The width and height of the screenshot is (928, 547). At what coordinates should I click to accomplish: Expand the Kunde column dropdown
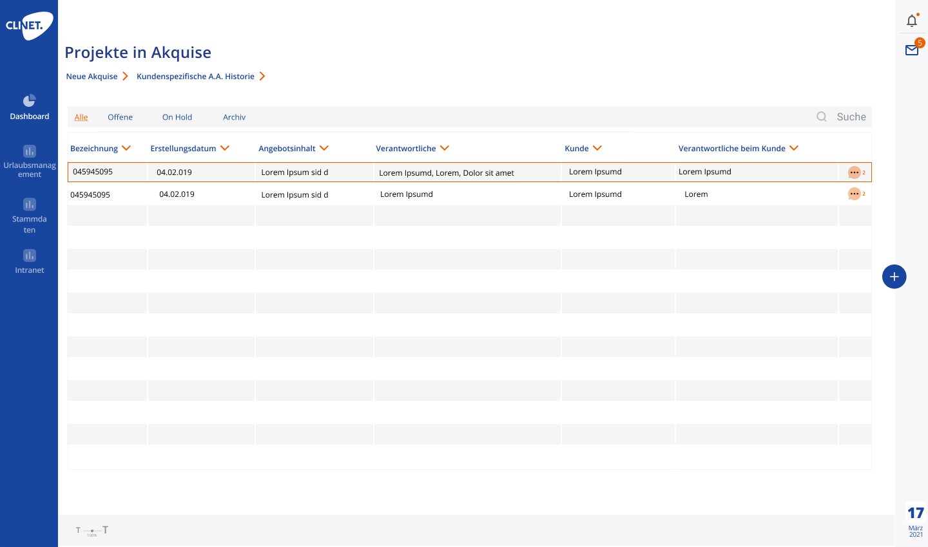click(x=597, y=148)
